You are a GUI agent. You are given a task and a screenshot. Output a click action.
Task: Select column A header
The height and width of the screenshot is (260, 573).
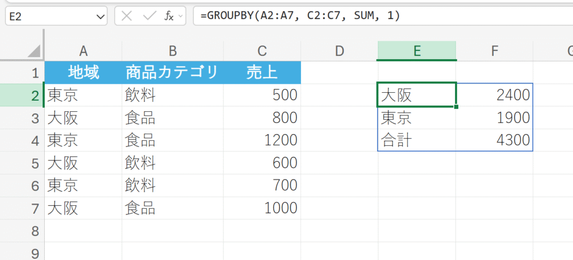[x=83, y=51]
